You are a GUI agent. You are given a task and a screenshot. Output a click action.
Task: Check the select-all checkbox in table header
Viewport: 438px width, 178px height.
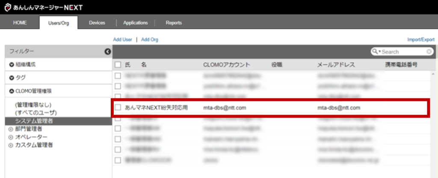(x=118, y=65)
